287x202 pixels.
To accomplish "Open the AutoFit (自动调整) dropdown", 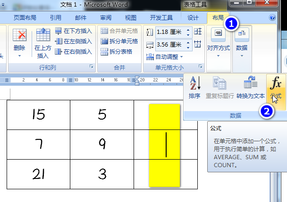I will pos(164,57).
